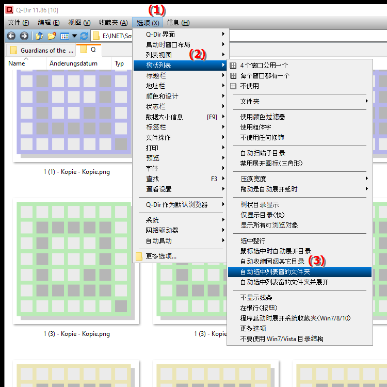Viewport: 387px width, 387px height.
Task: Open the 信息 (H) menu
Action: coord(178,23)
